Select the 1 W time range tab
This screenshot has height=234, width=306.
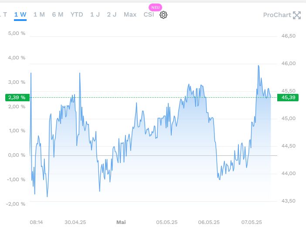pos(20,15)
